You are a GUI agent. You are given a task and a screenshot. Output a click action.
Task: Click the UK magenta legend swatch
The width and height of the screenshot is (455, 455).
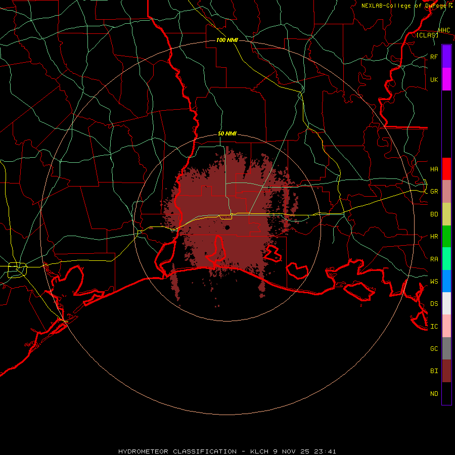446,79
